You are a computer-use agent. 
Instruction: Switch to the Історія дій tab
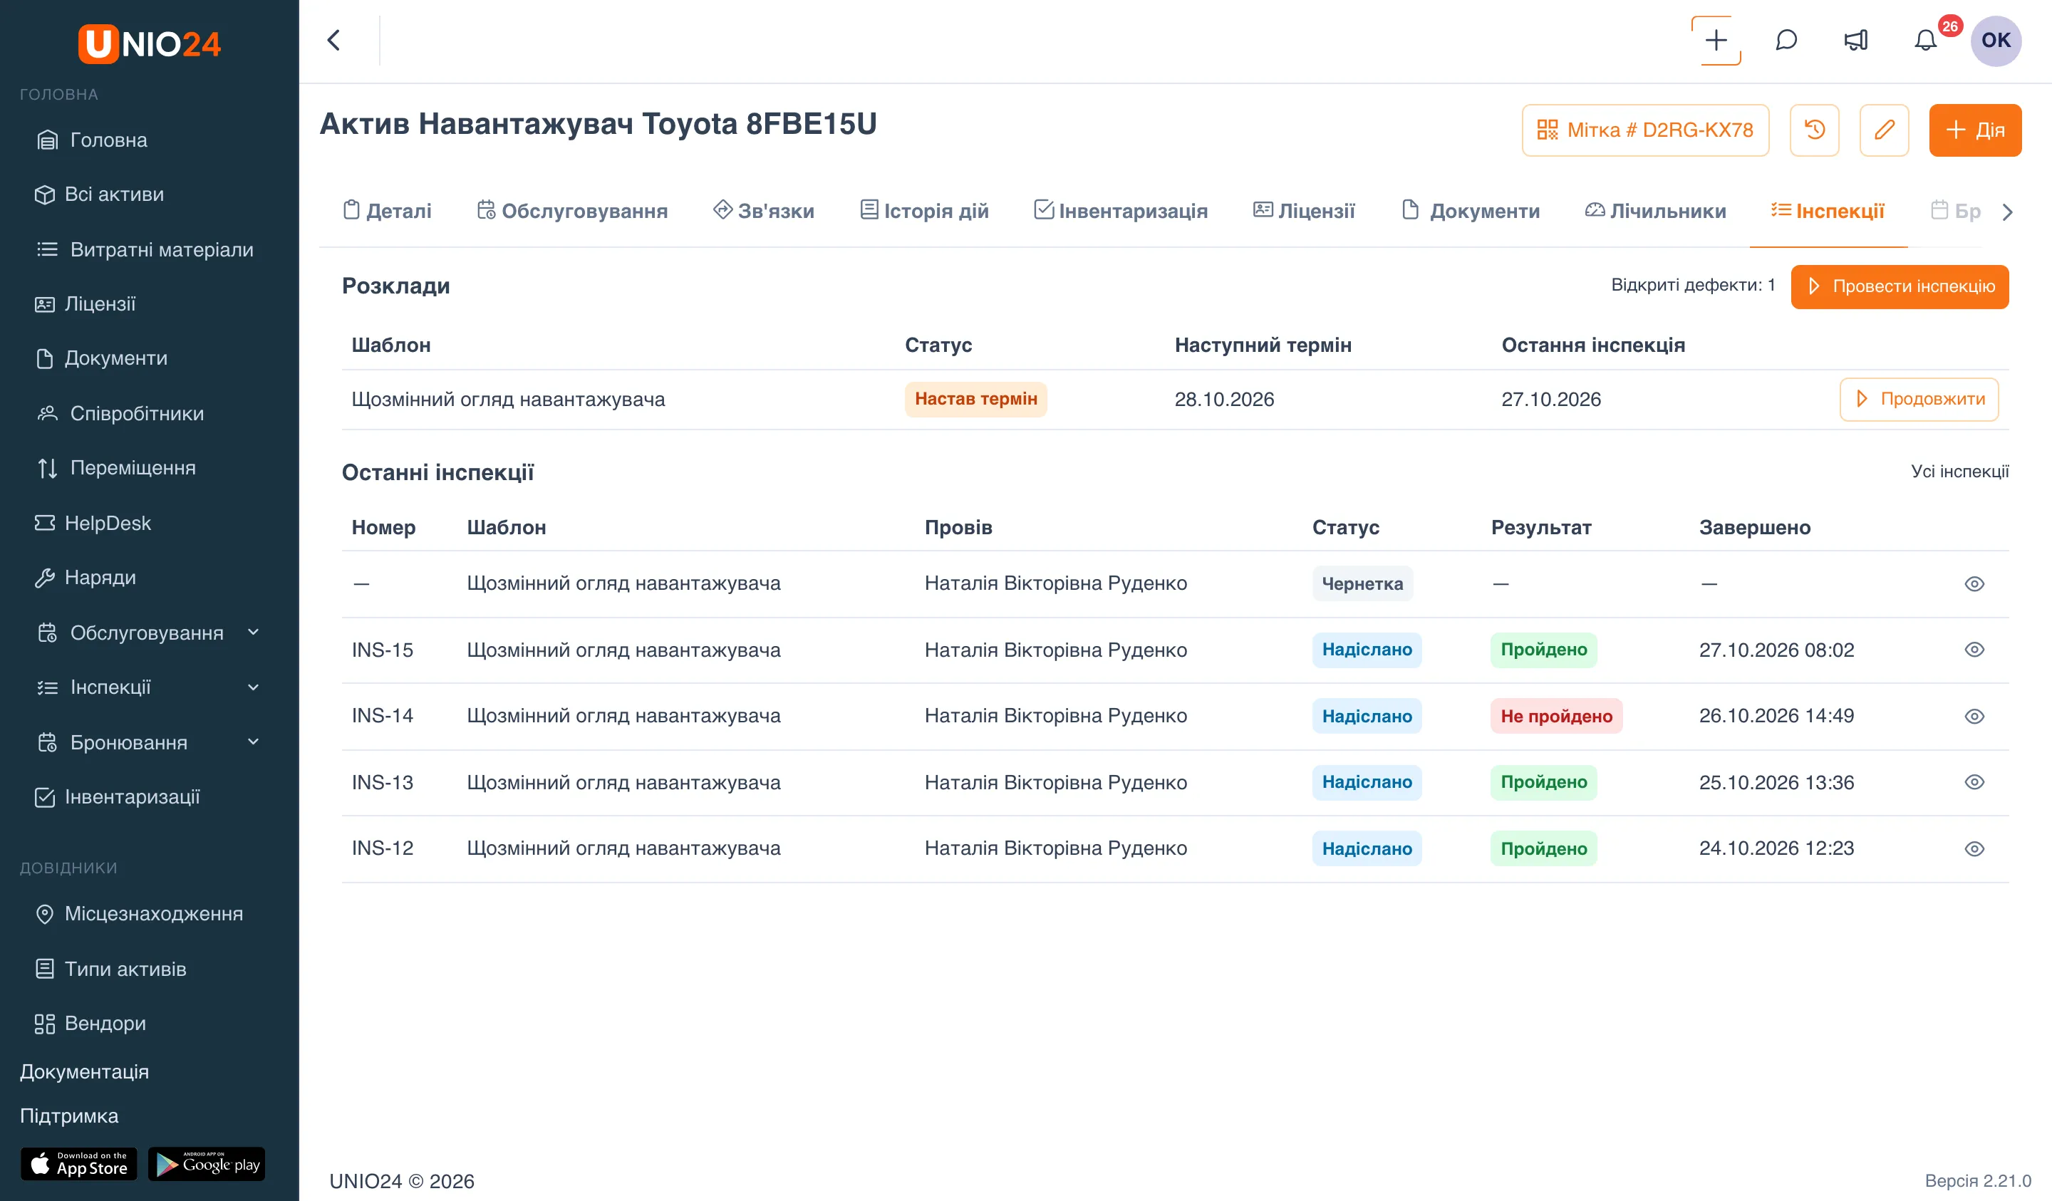click(924, 211)
